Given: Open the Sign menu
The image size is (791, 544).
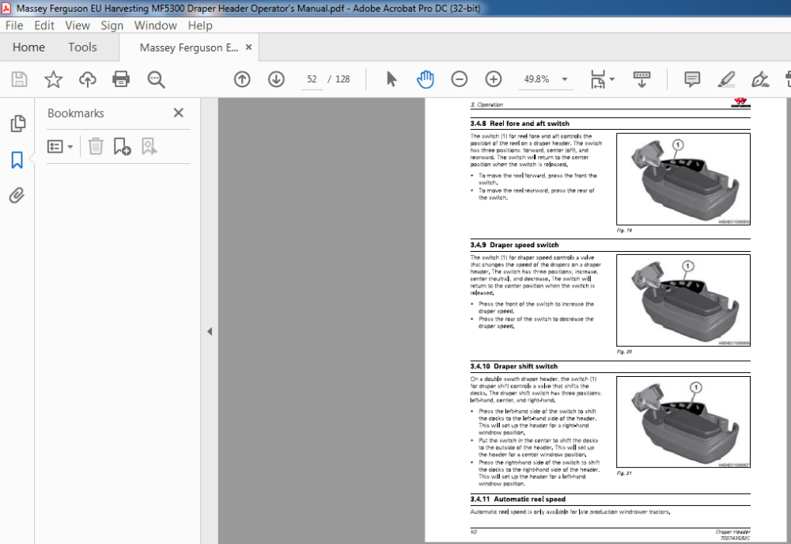Looking at the screenshot, I should click(x=112, y=25).
